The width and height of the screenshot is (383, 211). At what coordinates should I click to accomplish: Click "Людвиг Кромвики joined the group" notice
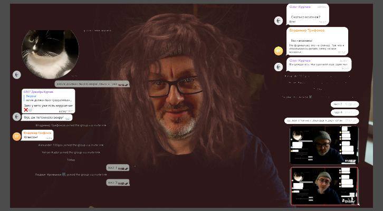coord(71,175)
